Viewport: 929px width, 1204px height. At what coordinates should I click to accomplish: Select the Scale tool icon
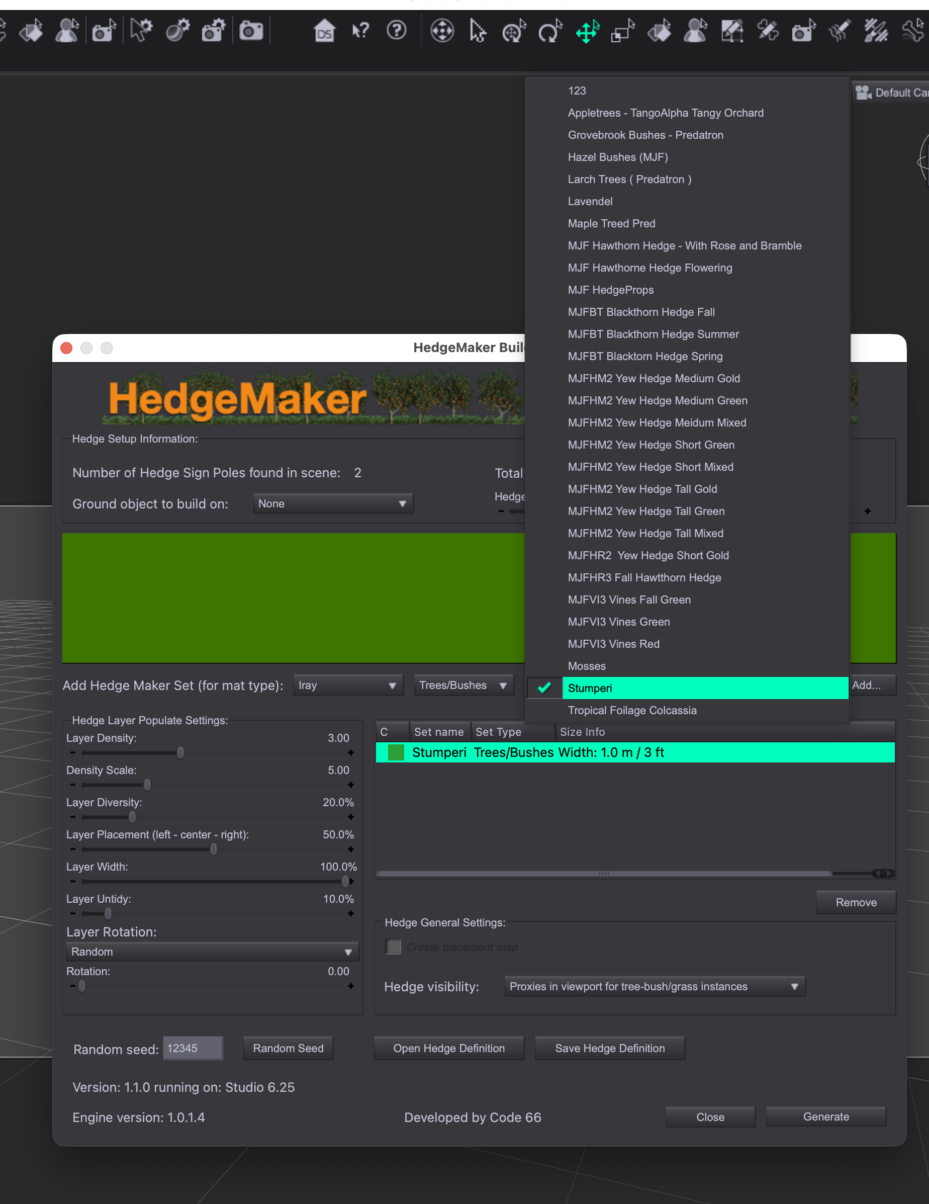[623, 31]
